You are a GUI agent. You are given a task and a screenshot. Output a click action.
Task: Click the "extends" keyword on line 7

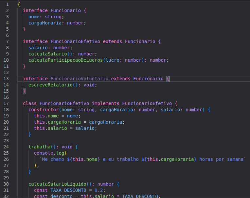pos(113,41)
